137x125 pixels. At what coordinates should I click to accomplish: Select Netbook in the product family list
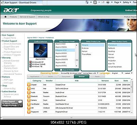tap(111, 48)
